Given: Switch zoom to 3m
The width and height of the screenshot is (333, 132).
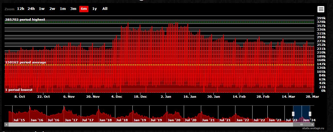Looking at the screenshot, I should (x=73, y=9).
